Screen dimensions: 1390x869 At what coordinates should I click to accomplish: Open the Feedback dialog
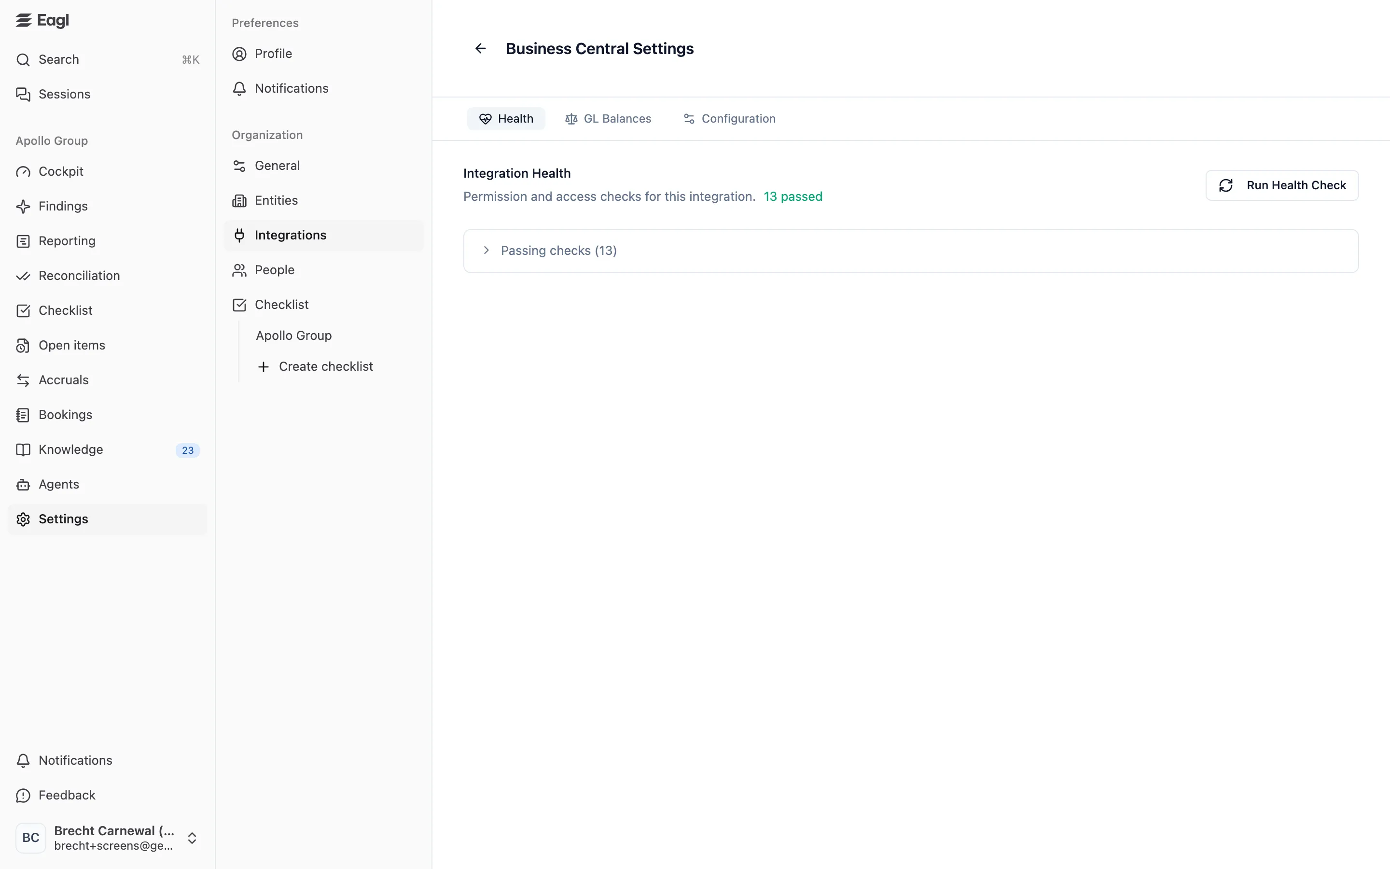tap(108, 796)
